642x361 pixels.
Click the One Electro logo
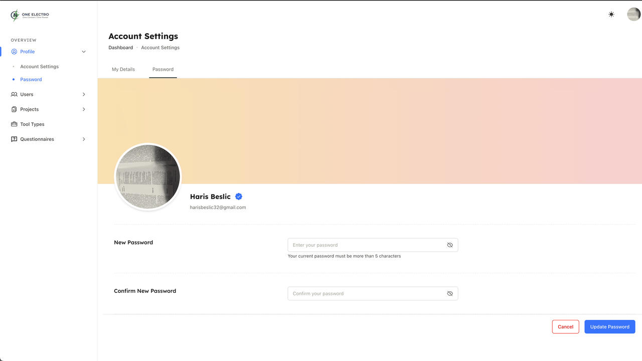pos(30,16)
